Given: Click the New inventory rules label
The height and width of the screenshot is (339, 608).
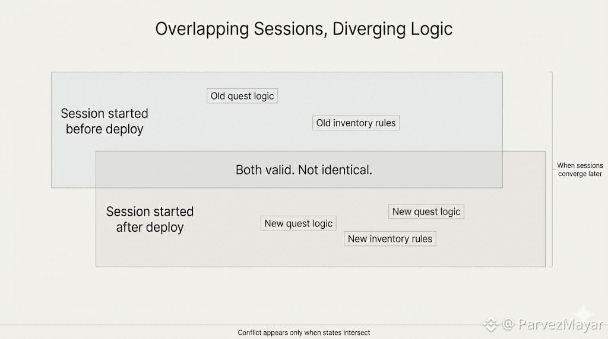Looking at the screenshot, I should coord(390,239).
